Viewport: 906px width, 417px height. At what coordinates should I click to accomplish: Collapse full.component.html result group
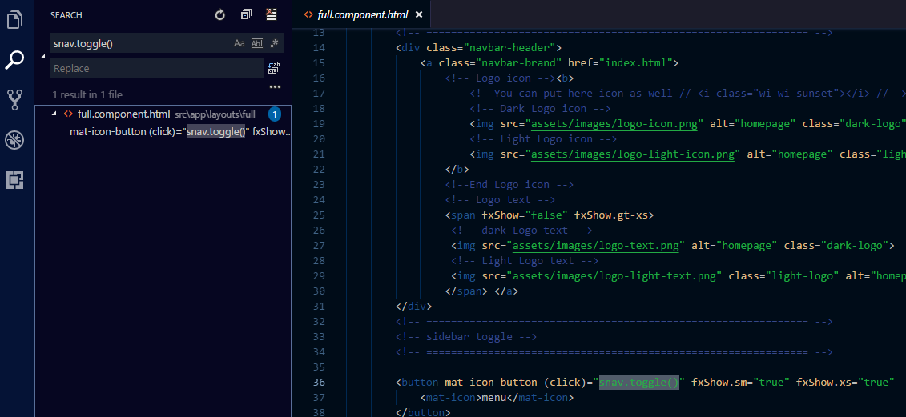[54, 114]
